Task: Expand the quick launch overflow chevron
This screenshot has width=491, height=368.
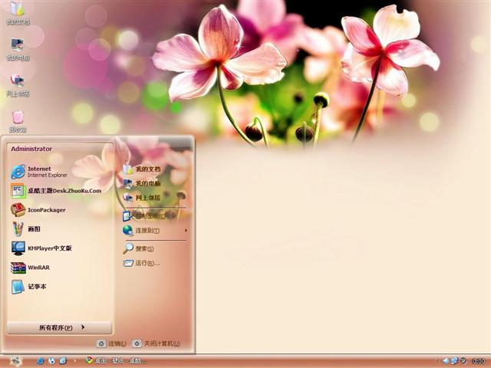Action: 75,361
